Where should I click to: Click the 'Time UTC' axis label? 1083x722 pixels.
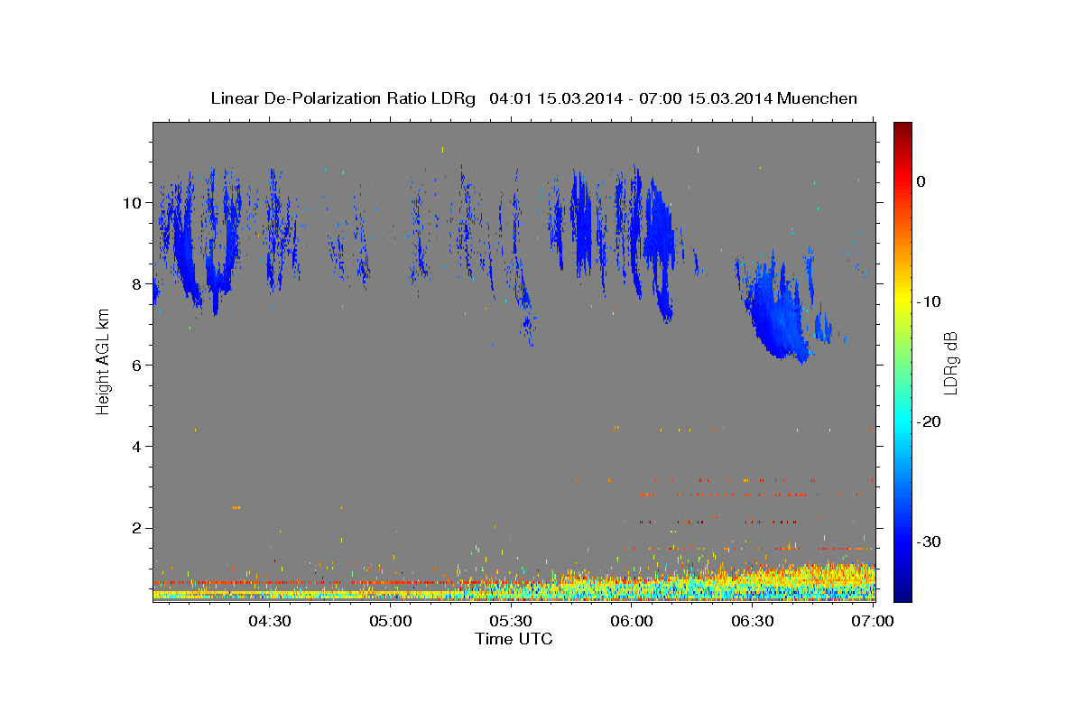tap(514, 639)
